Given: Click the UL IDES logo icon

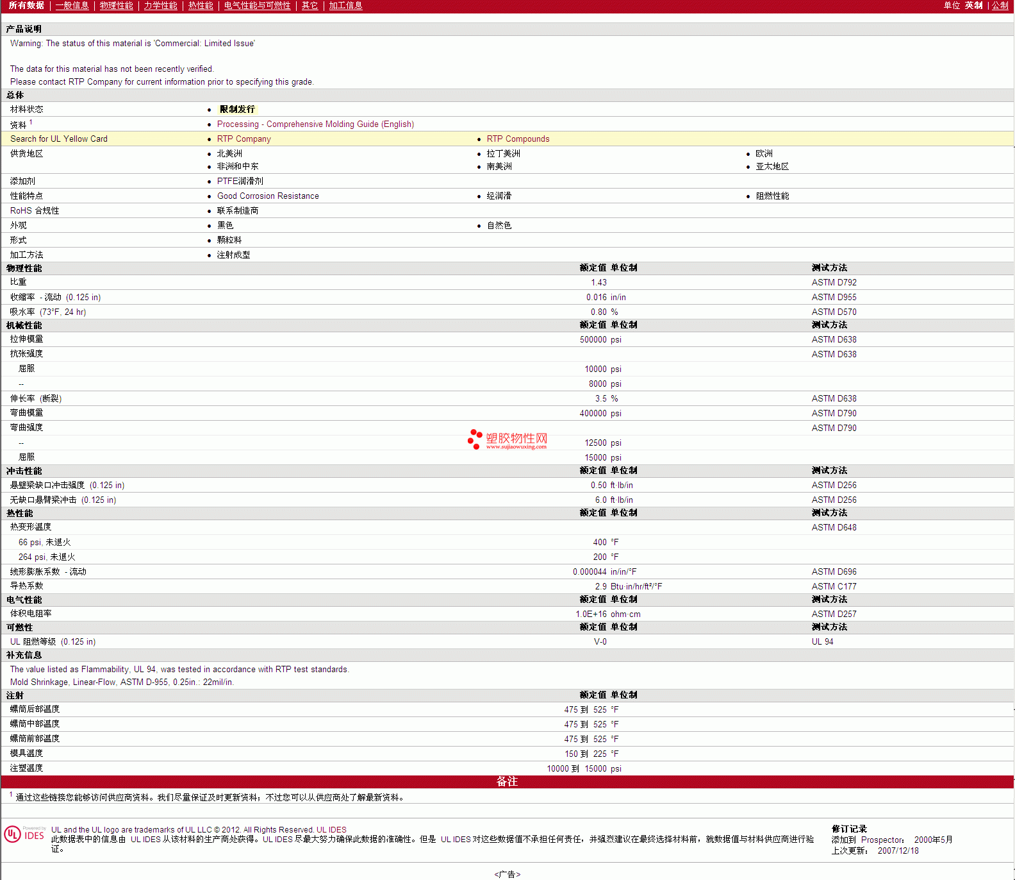Looking at the screenshot, I should (24, 834).
